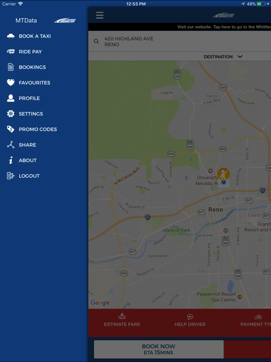The image size is (271, 362).
Task: Tap the Help Driver button
Action: pyautogui.click(x=190, y=322)
